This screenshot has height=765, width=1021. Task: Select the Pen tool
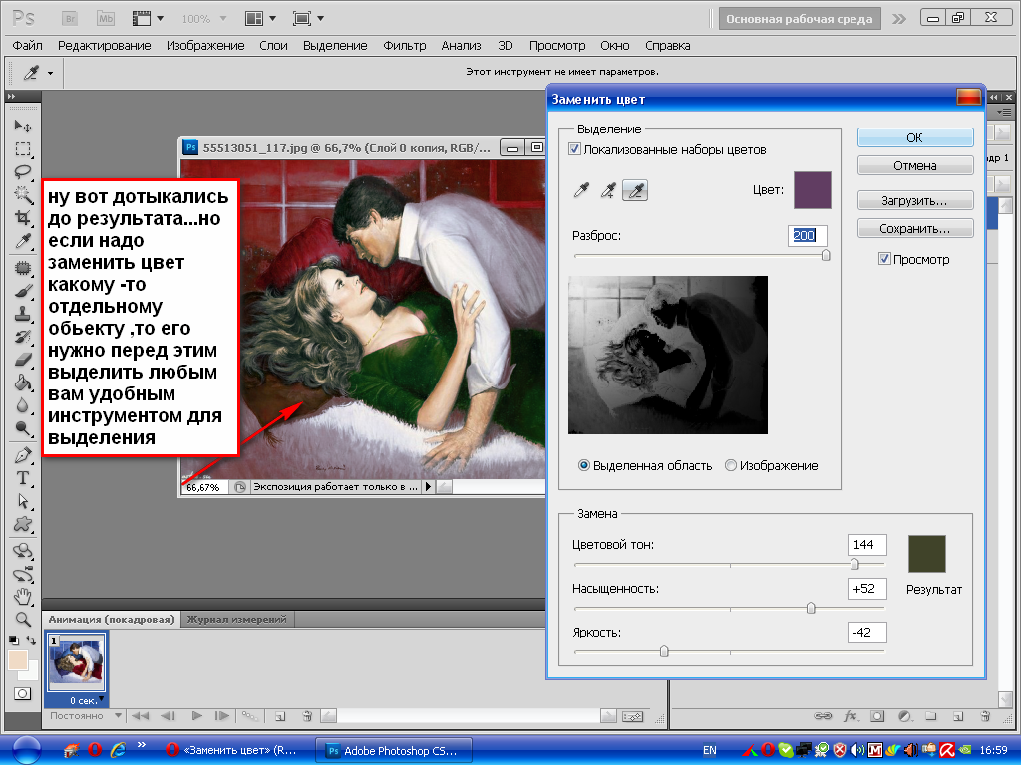point(23,454)
